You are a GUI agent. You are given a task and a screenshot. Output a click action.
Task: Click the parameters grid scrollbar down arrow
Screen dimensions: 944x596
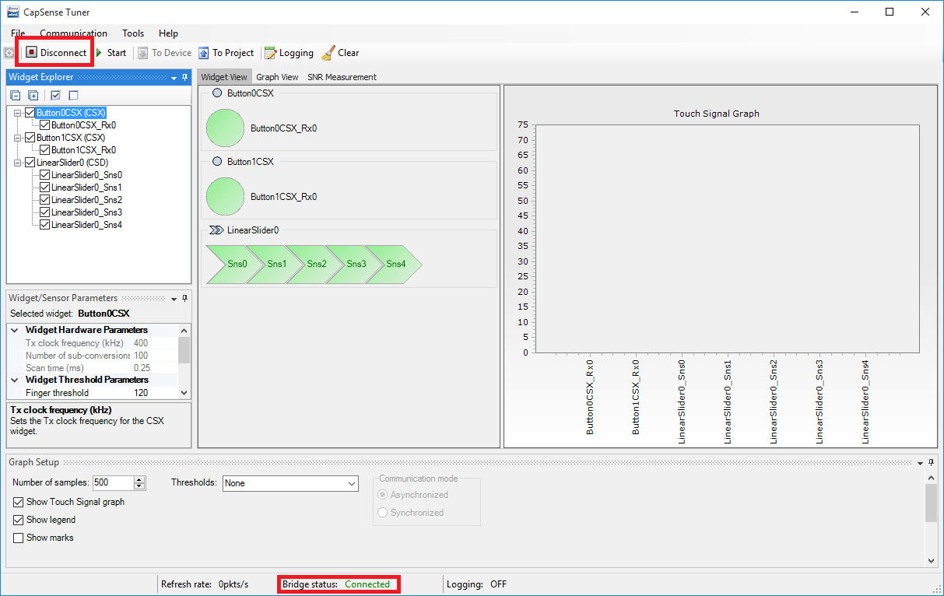[x=184, y=392]
